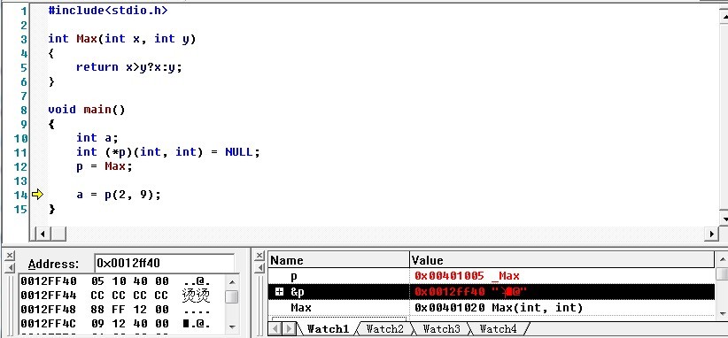This screenshot has width=728, height=338.
Task: Click the memory view scroll down arrow
Action: tap(232, 326)
